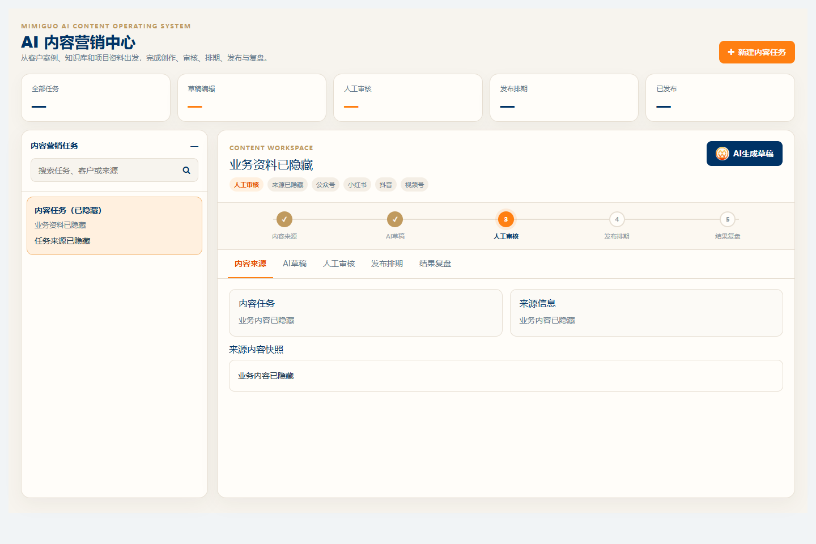Filter by 人工审核 stats card
The image size is (816, 544).
click(x=408, y=97)
